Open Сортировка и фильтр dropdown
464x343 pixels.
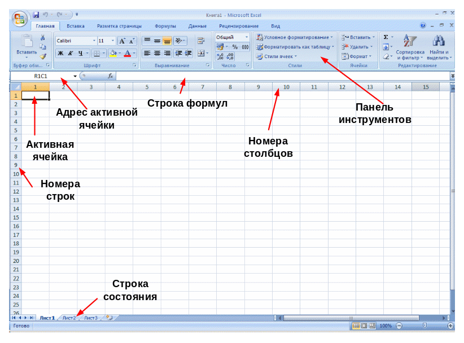click(x=410, y=47)
